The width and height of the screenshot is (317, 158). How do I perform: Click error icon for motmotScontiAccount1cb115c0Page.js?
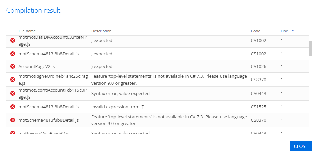[x=13, y=93]
